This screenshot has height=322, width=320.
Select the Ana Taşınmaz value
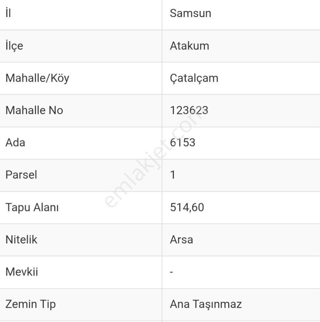pos(206,305)
